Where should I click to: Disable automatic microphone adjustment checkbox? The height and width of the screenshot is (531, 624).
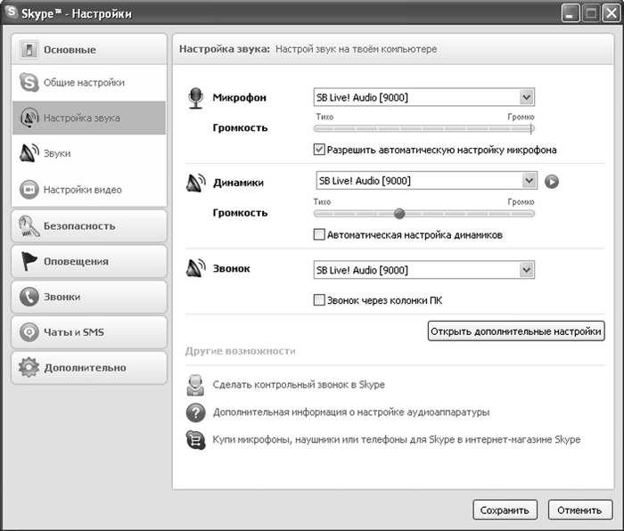[319, 150]
